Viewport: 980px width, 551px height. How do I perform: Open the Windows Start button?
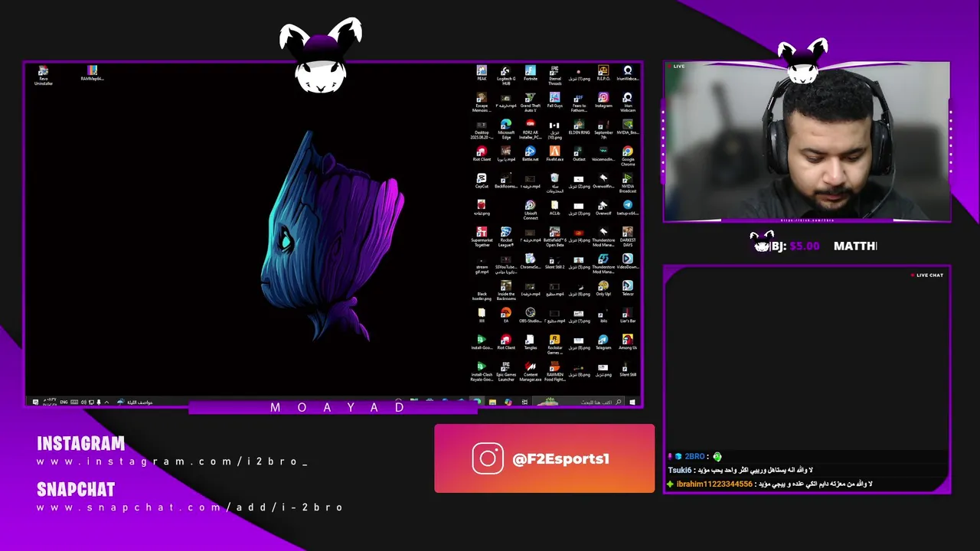click(632, 402)
